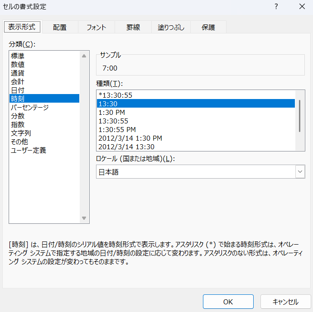Select the 日付 category

[18, 90]
